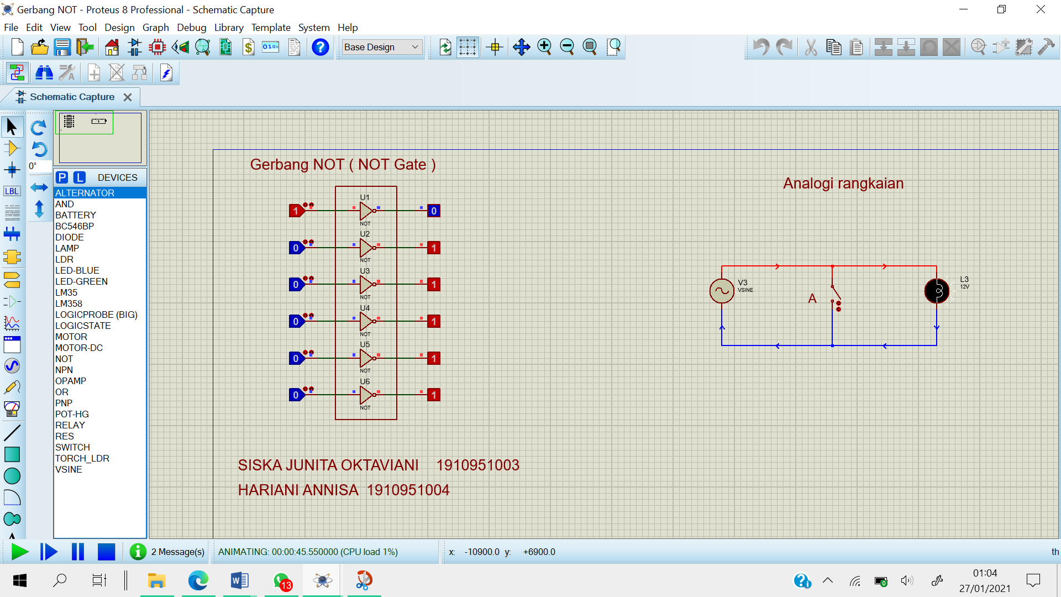The image size is (1061, 597).
Task: Pause the running simulation
Action: click(78, 552)
